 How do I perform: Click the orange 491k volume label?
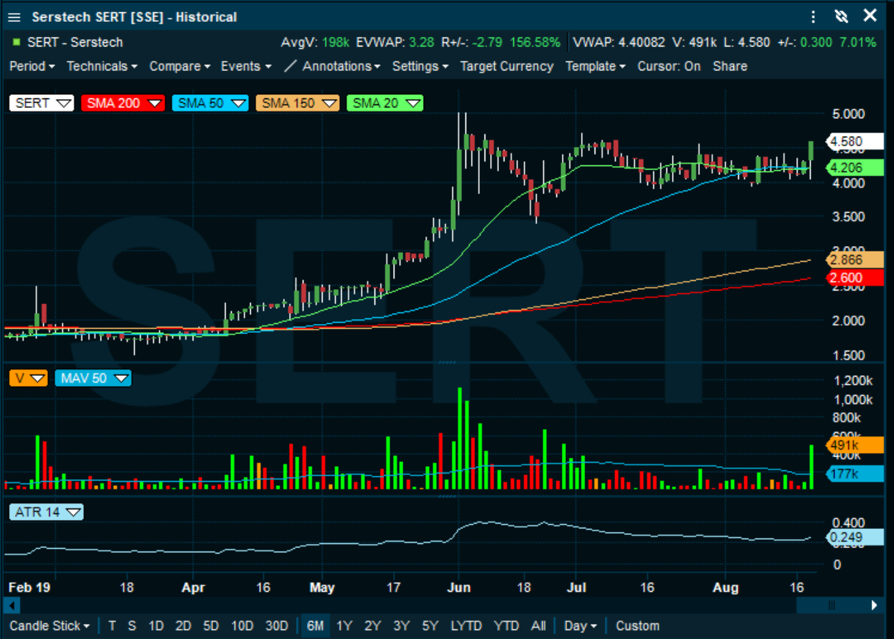[x=854, y=446]
